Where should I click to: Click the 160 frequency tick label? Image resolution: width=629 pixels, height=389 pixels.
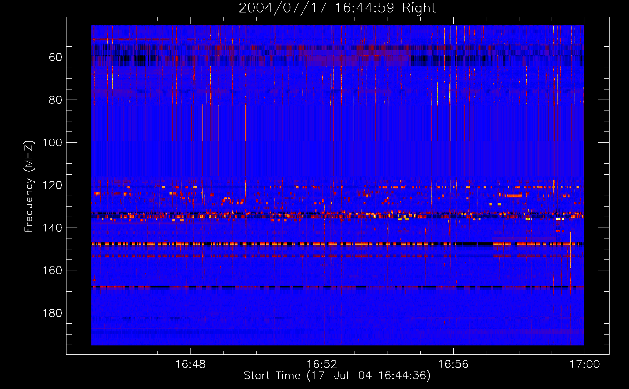(x=52, y=270)
